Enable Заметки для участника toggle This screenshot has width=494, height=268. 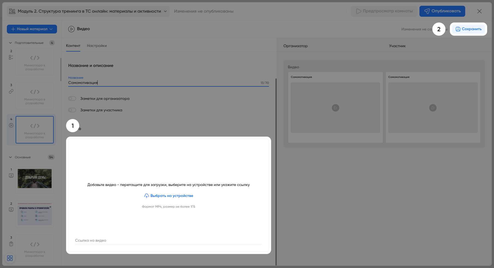[72, 110]
